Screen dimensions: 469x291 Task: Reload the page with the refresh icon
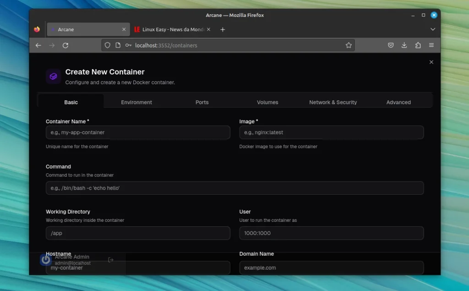pos(65,45)
